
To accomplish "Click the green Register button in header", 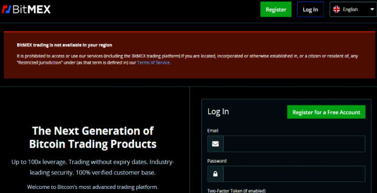I will (276, 10).
